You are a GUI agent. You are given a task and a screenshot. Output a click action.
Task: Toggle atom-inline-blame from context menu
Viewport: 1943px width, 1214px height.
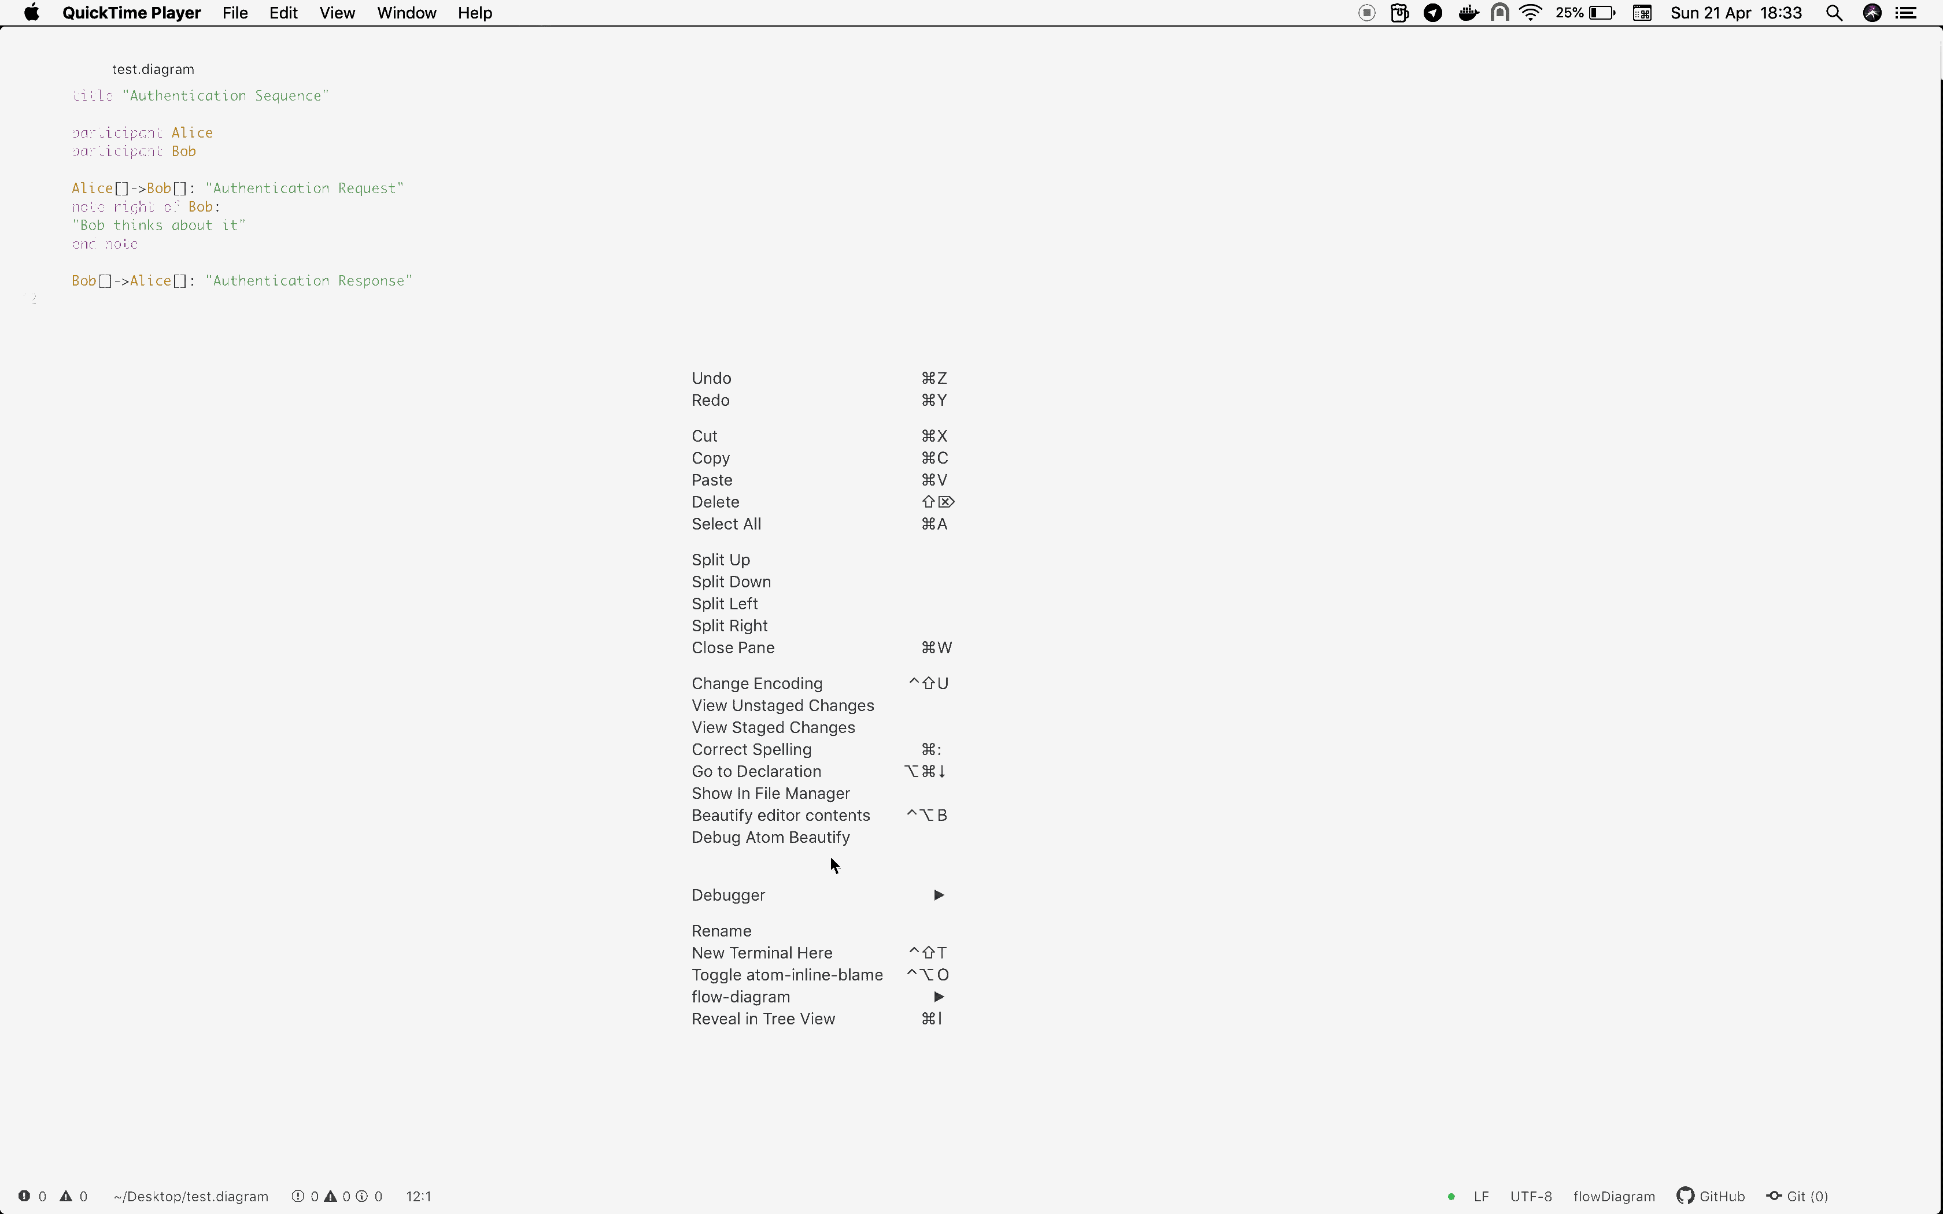pyautogui.click(x=787, y=975)
